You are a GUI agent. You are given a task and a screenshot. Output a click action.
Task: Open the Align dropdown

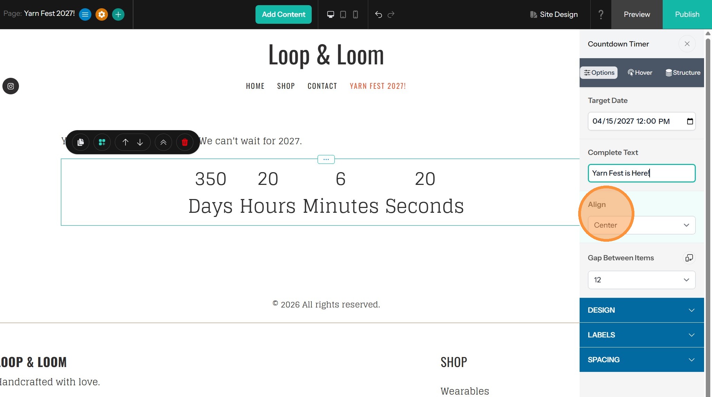tap(641, 225)
